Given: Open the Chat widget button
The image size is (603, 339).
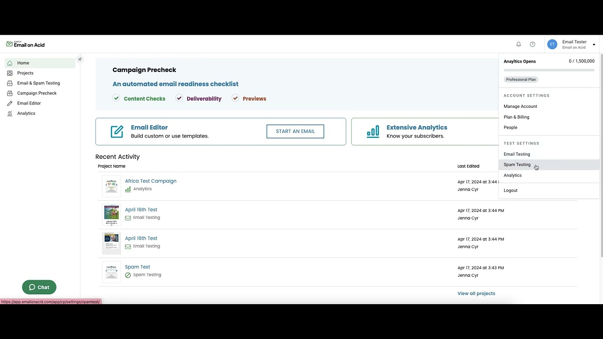Looking at the screenshot, I should 39,287.
